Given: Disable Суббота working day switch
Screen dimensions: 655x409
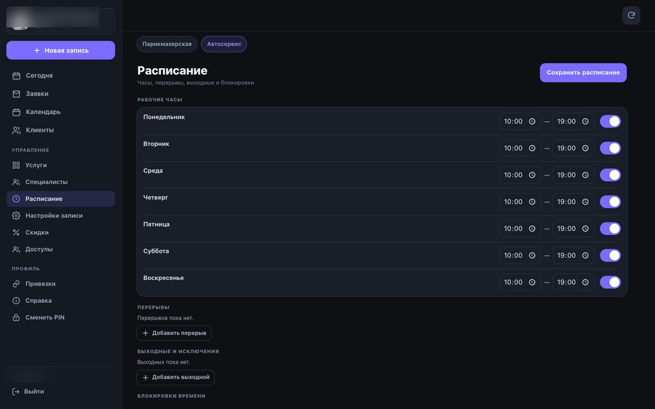Looking at the screenshot, I should click(610, 255).
